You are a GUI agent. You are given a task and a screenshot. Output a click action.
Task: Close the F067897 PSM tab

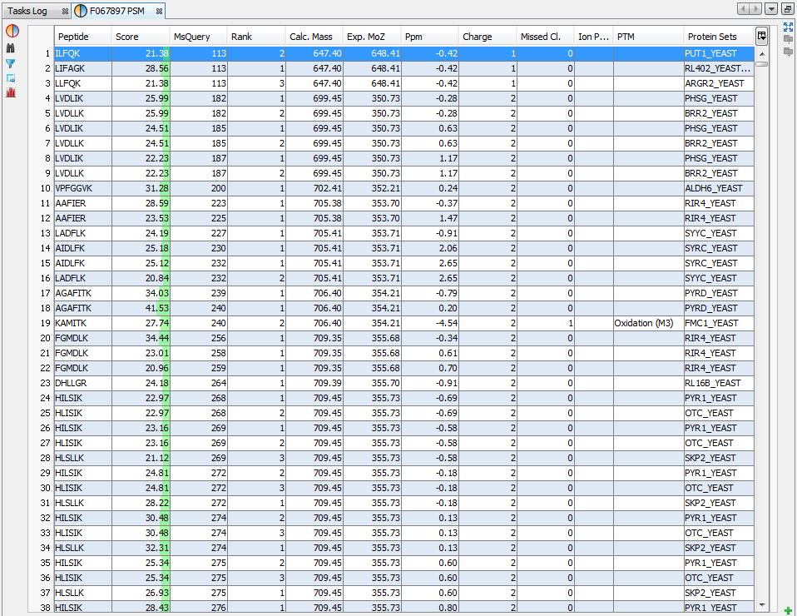[160, 11]
